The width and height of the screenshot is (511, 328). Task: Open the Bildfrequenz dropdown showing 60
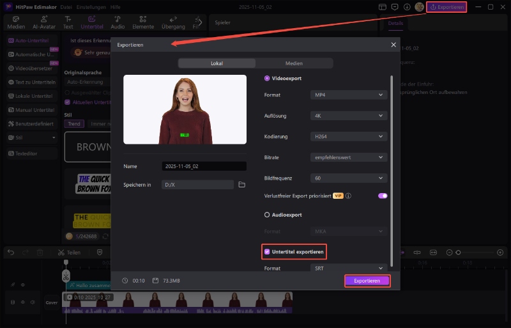(x=349, y=178)
